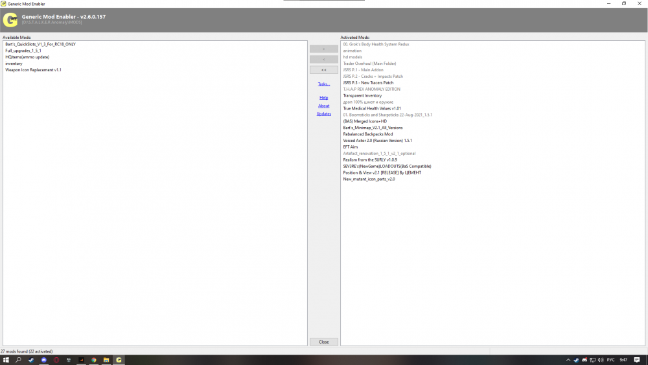648x365 pixels.
Task: Click the Discord system tray icon
Action: click(x=584, y=360)
